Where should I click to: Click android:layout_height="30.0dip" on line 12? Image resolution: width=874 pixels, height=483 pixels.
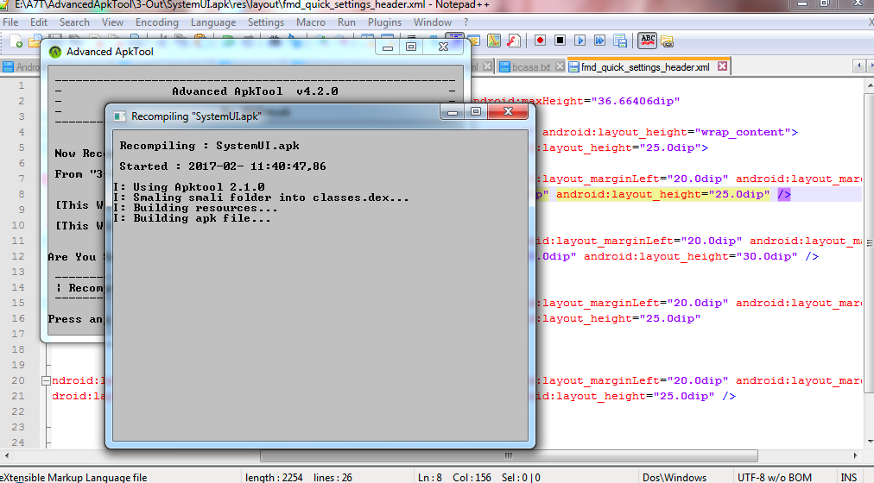pos(691,256)
